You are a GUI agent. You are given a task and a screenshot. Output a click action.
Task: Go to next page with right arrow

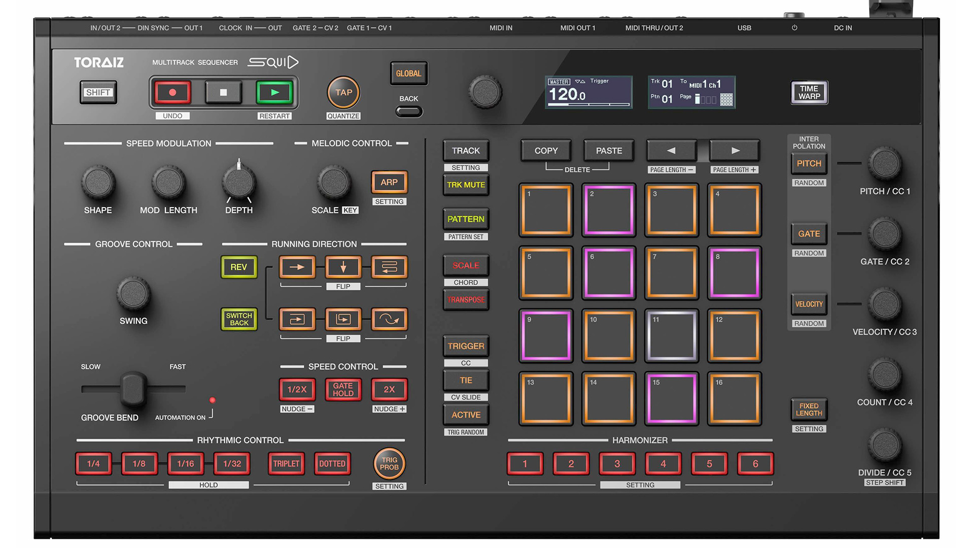(735, 151)
